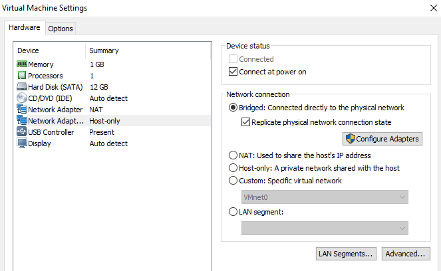Disable Connect at power on checkbox

click(233, 72)
